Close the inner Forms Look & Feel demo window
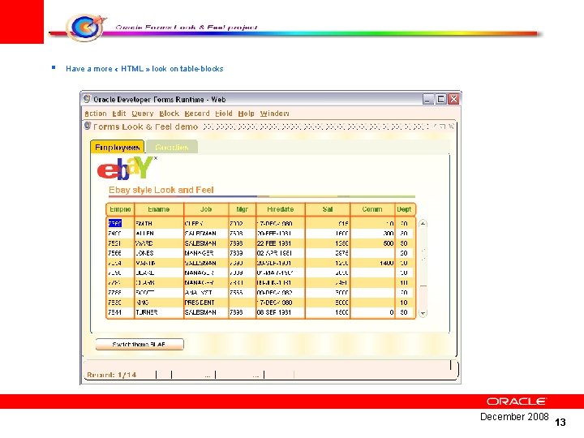Screen dimensions: 584x438 [x=451, y=127]
